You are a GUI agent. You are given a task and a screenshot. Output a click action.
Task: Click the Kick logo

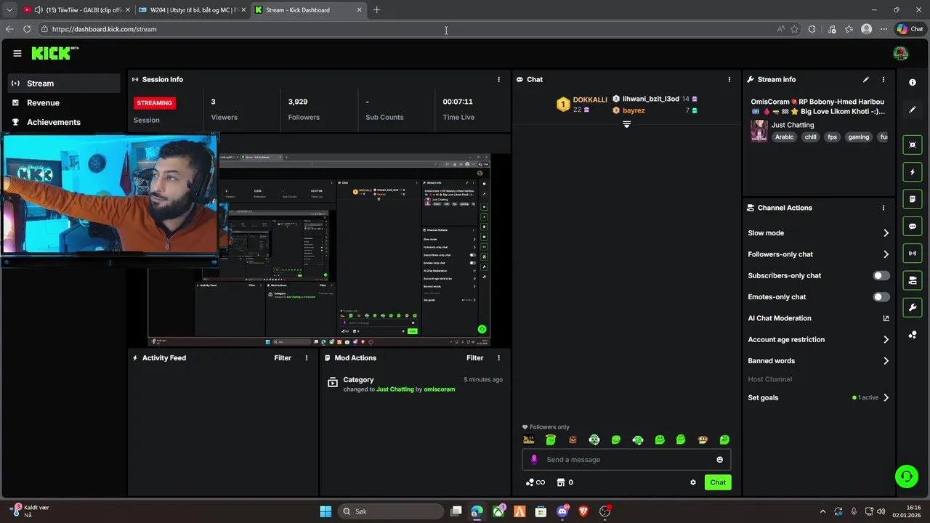tap(54, 53)
